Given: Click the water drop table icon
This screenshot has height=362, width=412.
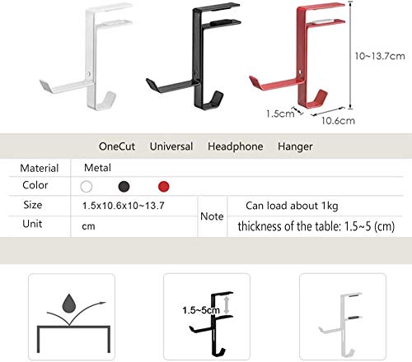Looking at the screenshot, I should pos(72,317).
